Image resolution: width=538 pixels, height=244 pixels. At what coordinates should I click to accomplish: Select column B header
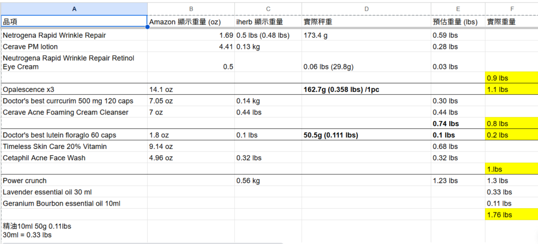[x=191, y=8]
